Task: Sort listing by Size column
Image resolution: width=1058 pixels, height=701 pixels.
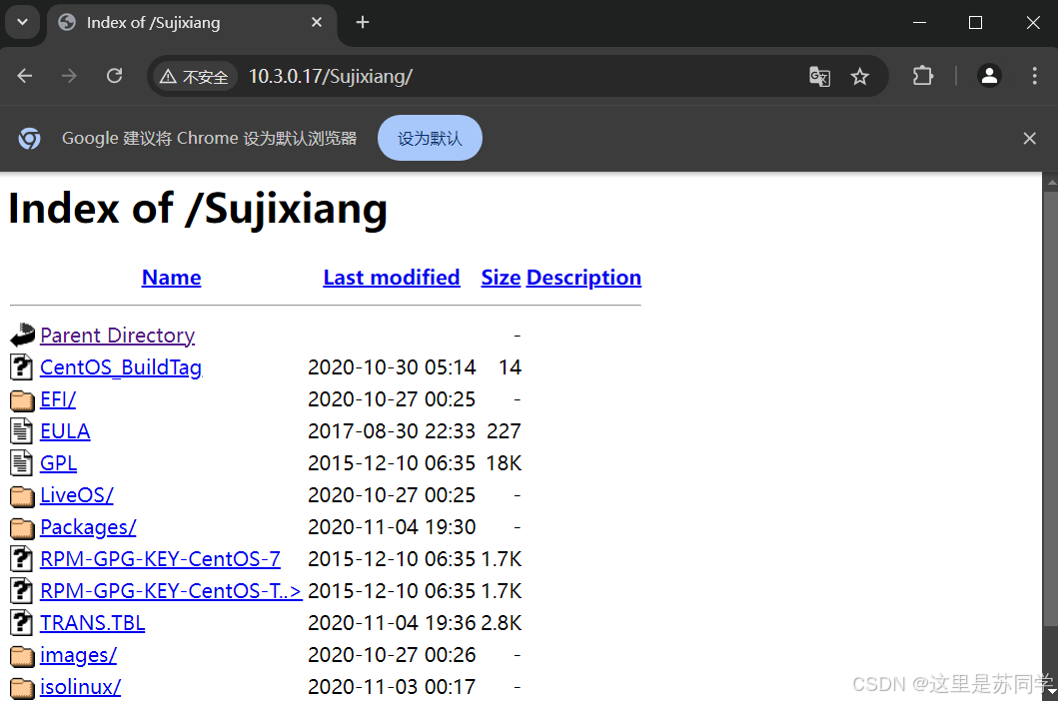Action: 501,278
